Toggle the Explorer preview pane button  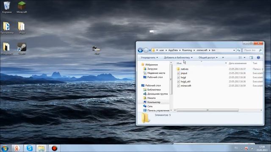point(251,57)
